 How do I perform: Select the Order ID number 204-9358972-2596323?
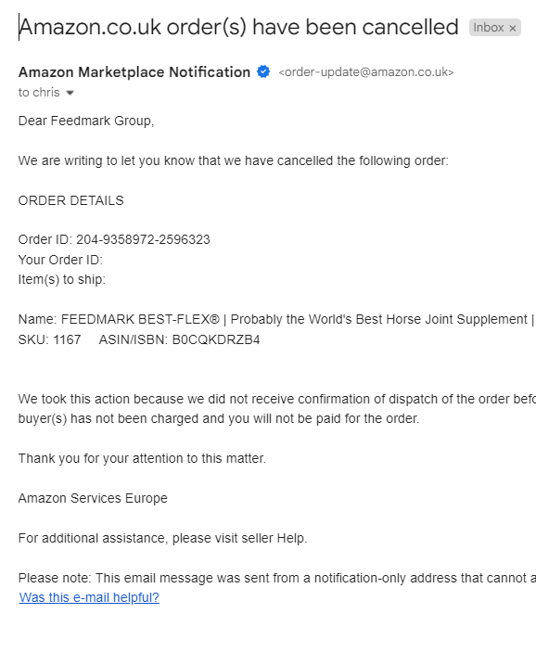pyautogui.click(x=143, y=239)
